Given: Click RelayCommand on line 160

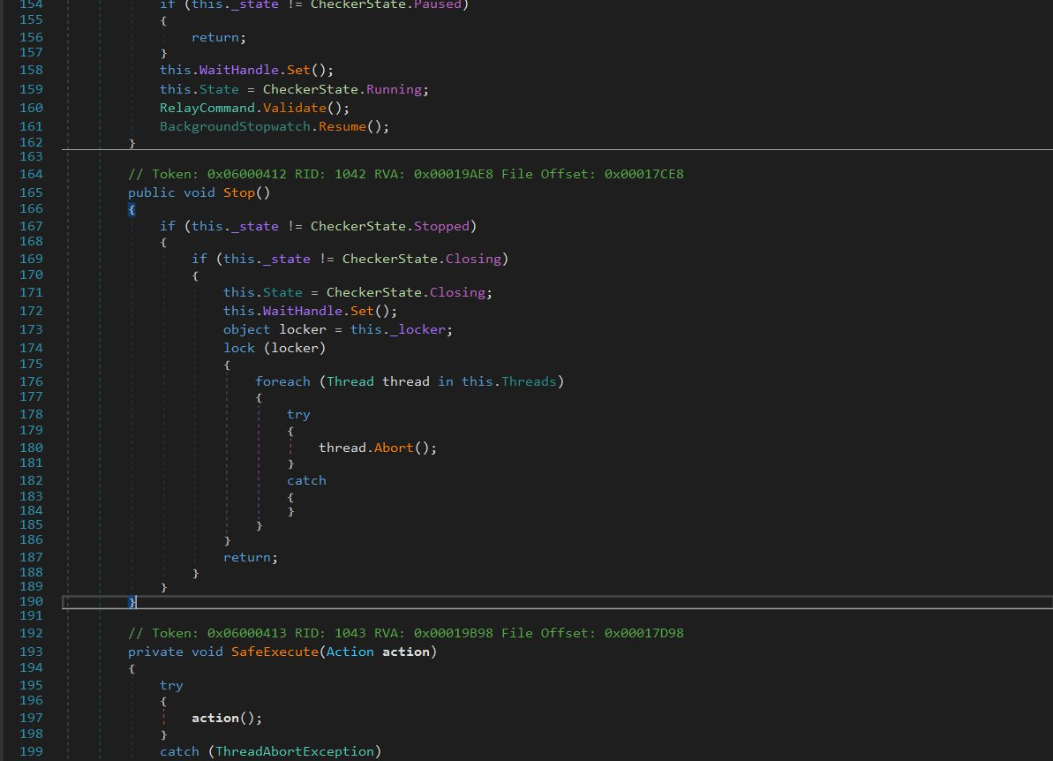Looking at the screenshot, I should point(207,108).
